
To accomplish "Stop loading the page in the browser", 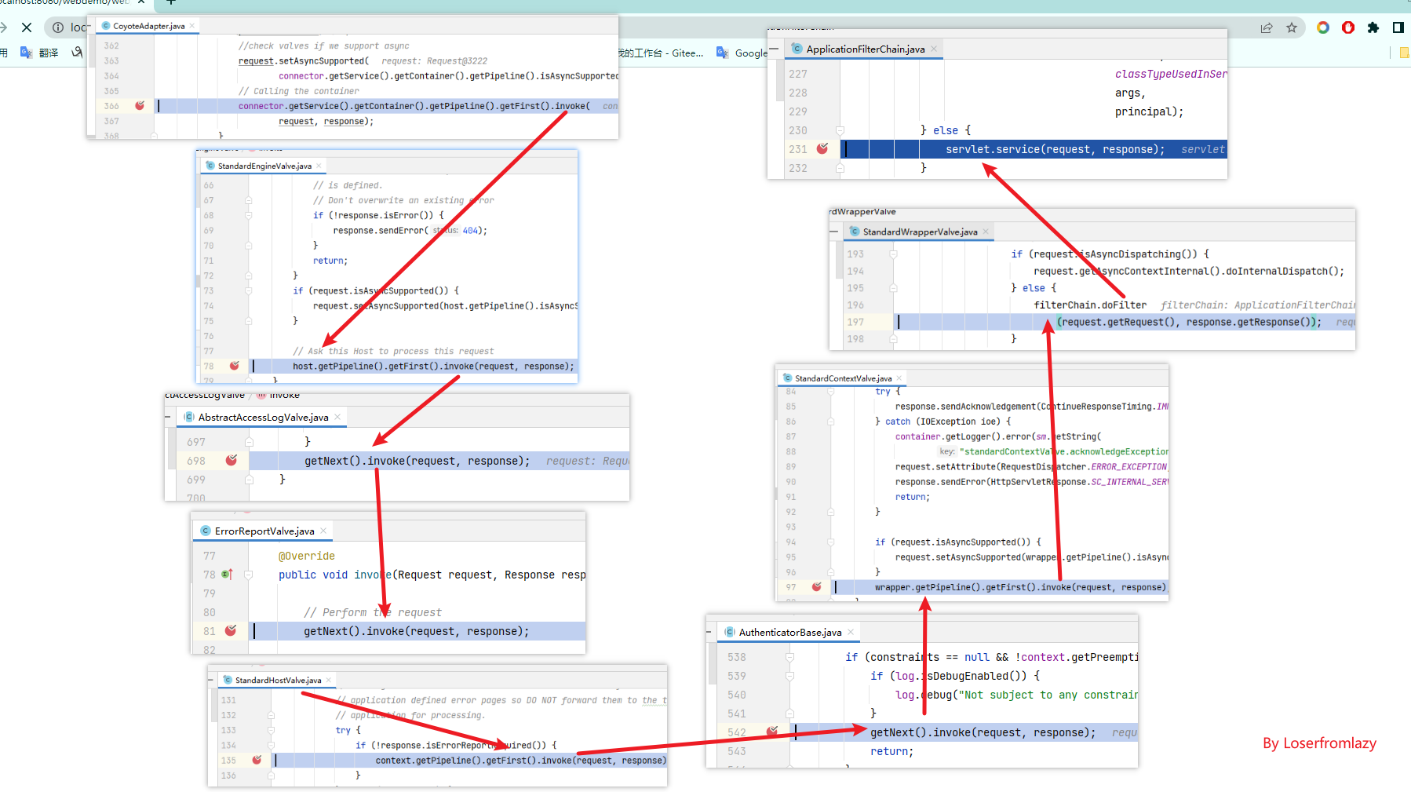I will point(27,27).
